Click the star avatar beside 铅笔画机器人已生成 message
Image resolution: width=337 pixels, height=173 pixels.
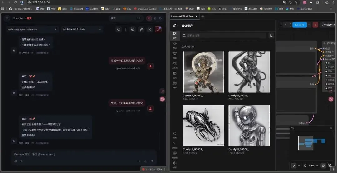(x=14, y=50)
